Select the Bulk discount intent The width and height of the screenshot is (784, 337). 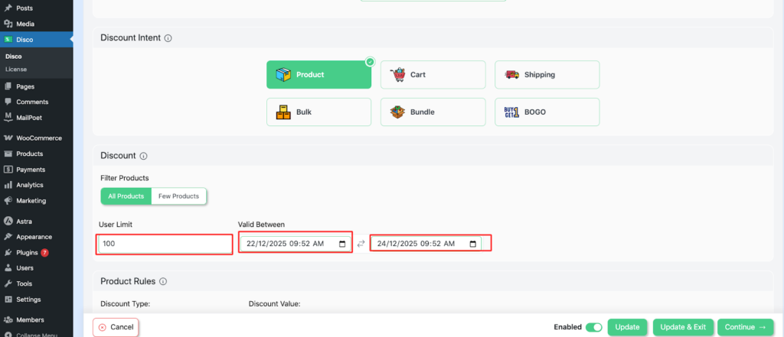click(319, 112)
